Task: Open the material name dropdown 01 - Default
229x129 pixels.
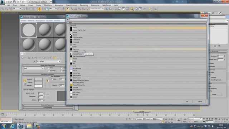Action: point(48,61)
